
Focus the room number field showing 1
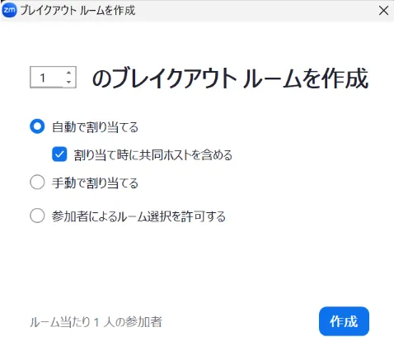pyautogui.click(x=47, y=78)
